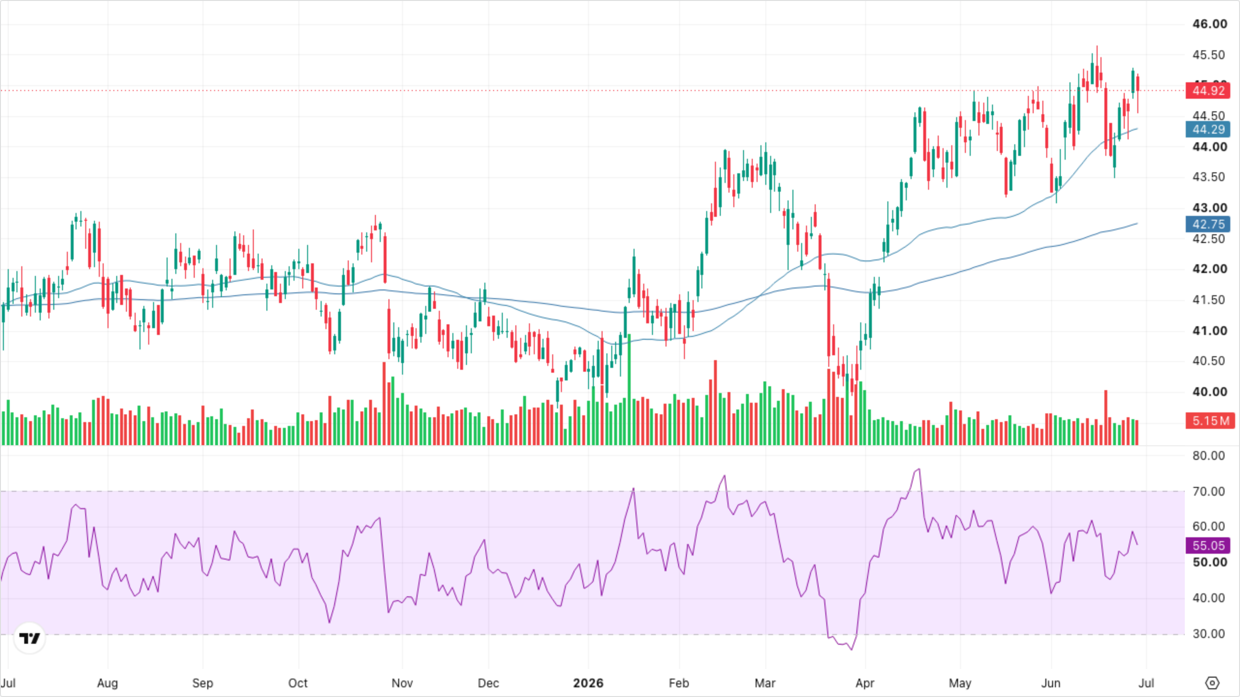Select the 5.15 M volume label
The width and height of the screenshot is (1240, 697).
tap(1210, 421)
